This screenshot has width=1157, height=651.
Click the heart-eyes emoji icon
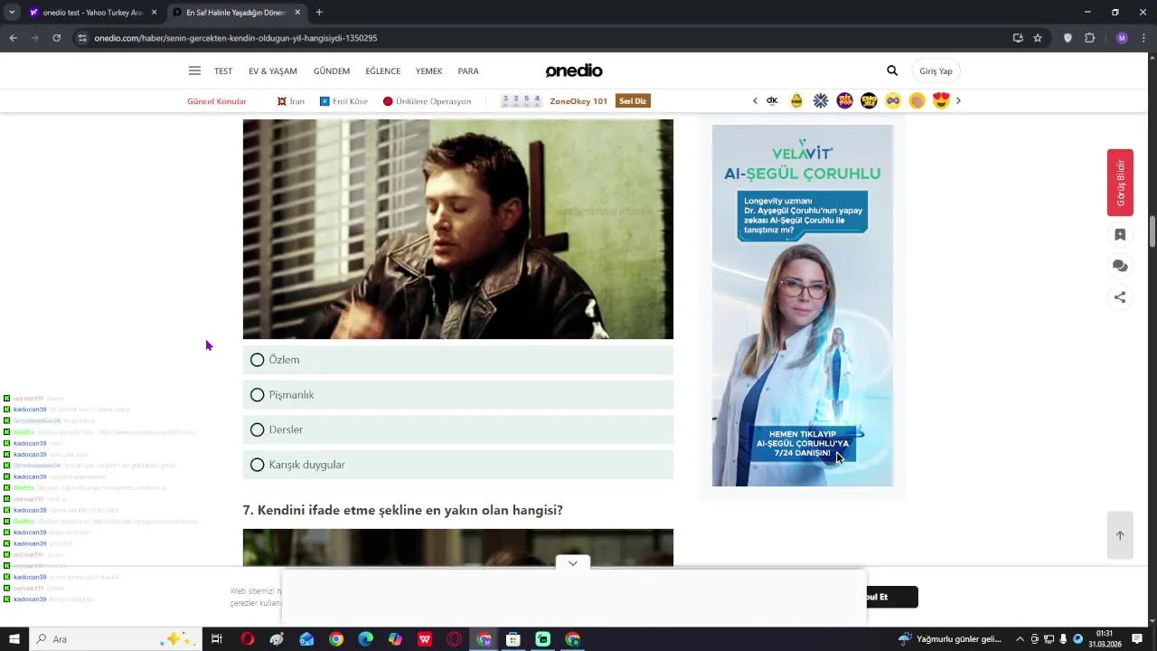click(941, 100)
